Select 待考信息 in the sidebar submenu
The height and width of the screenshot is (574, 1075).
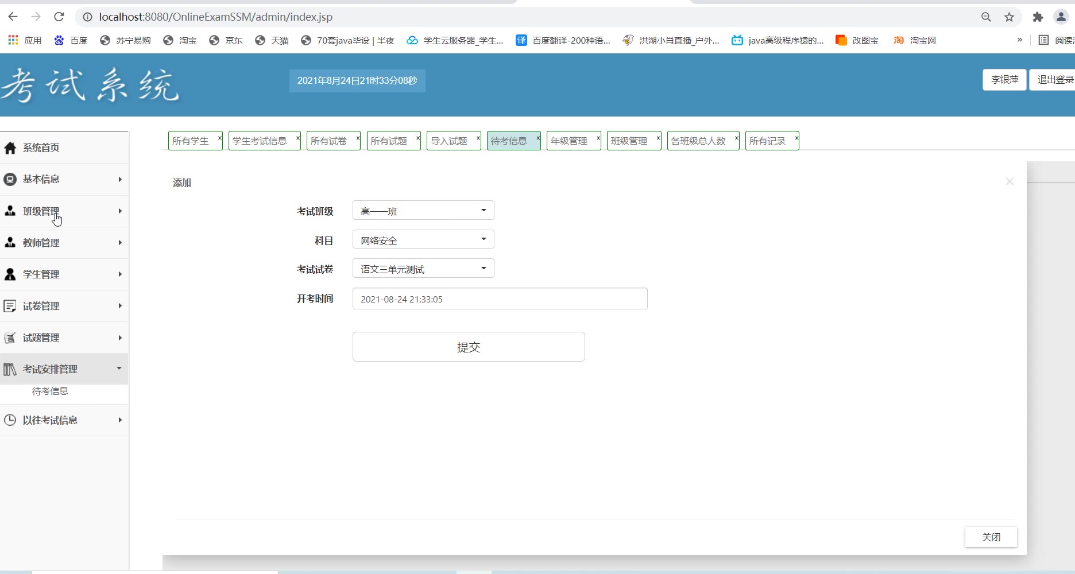(x=50, y=391)
